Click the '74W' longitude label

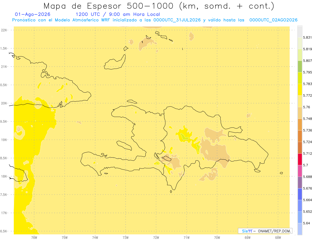click(95, 237)
